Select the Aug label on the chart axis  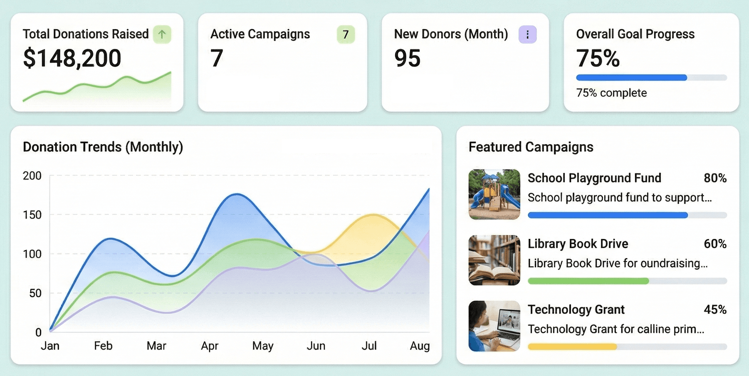click(x=421, y=345)
